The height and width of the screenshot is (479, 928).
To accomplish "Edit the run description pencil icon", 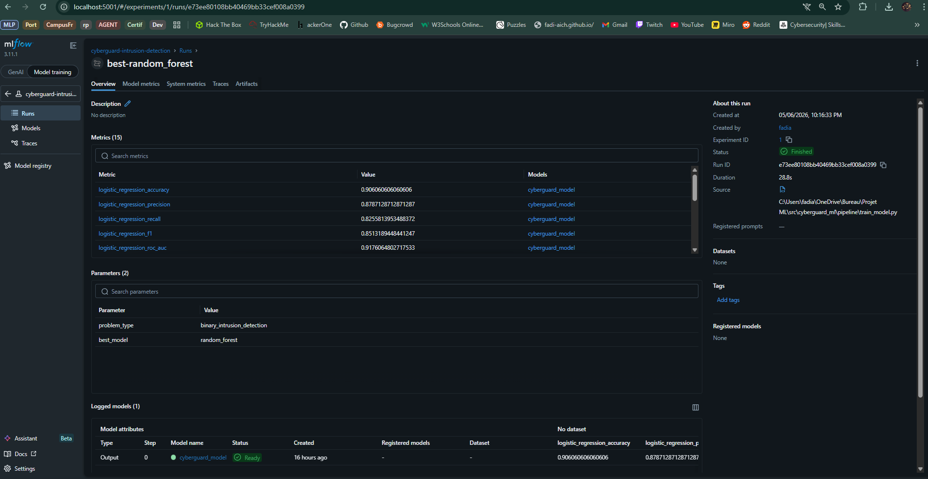I will pyautogui.click(x=127, y=103).
